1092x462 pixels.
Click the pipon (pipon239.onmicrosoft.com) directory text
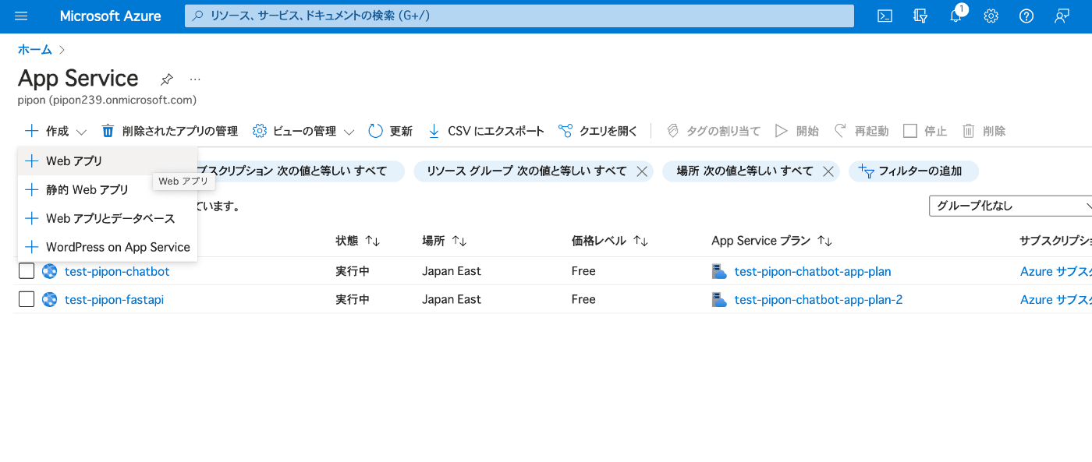pyautogui.click(x=107, y=100)
